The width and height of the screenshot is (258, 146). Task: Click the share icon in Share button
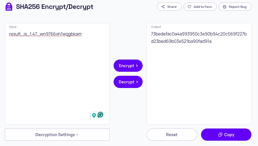[163, 7]
